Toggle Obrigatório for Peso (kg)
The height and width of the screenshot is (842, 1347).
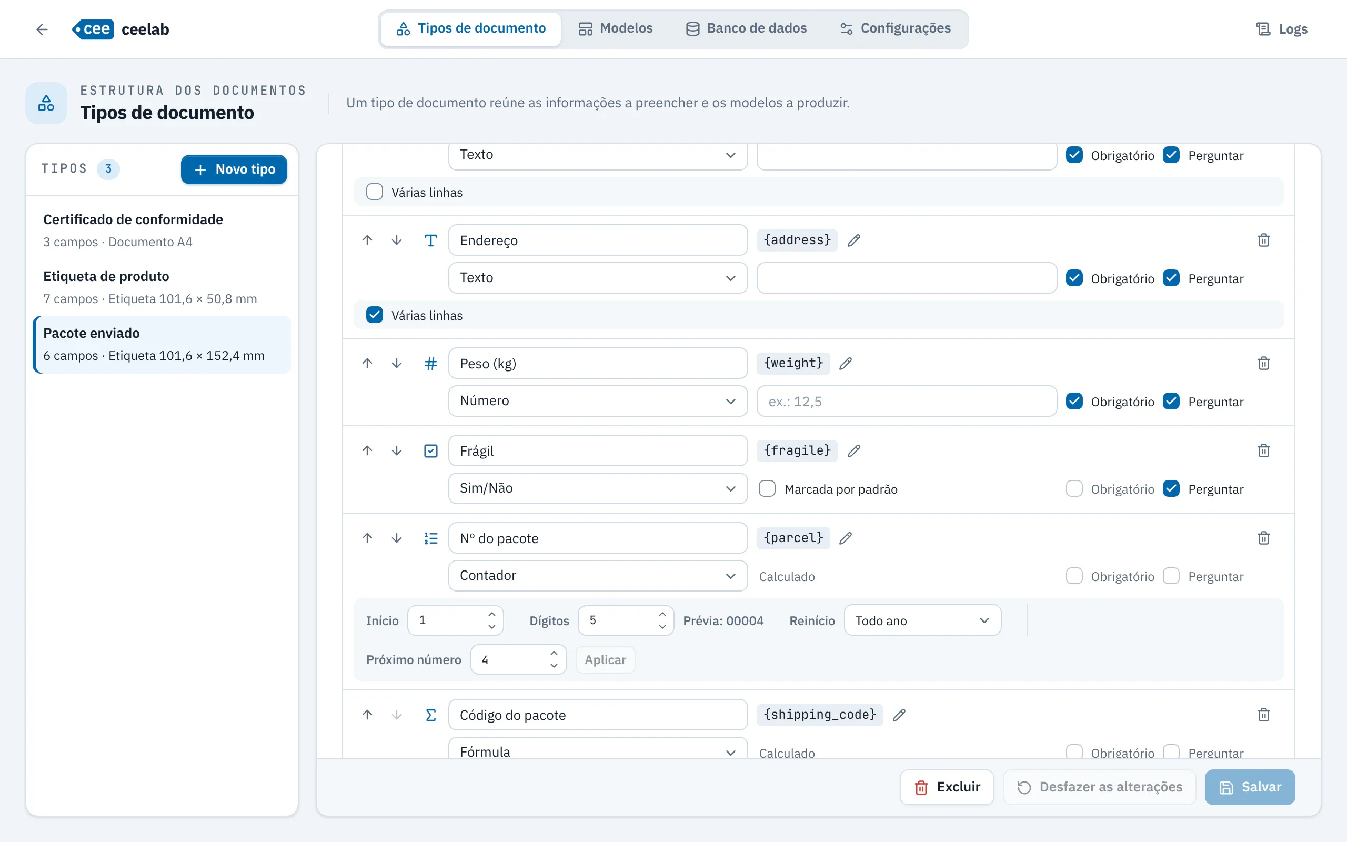[1074, 402]
